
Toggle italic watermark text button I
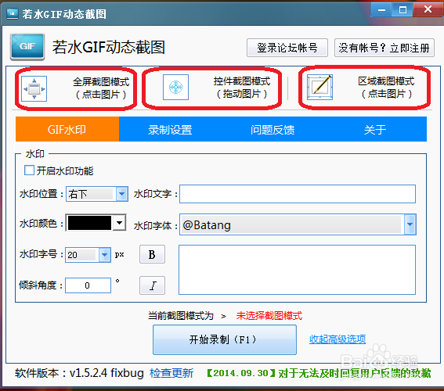152,285
